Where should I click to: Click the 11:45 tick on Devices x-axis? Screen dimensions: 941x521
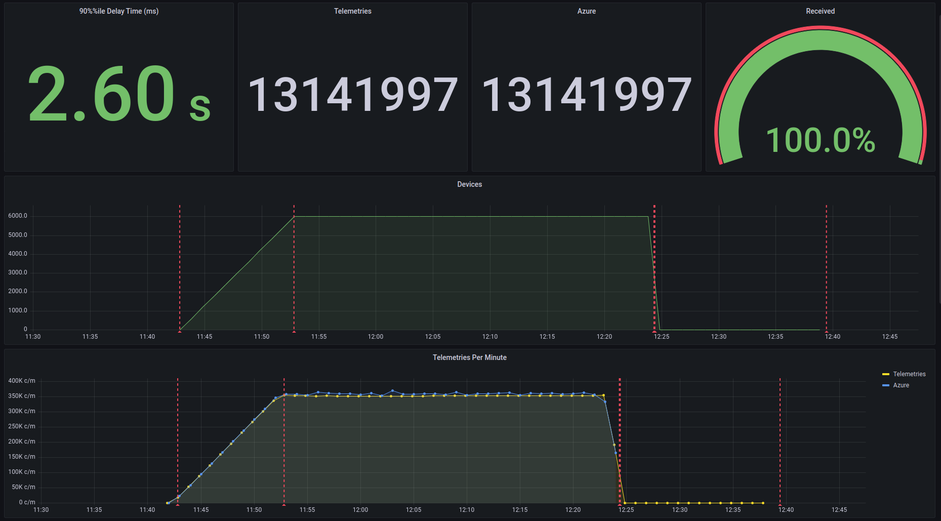[204, 337]
